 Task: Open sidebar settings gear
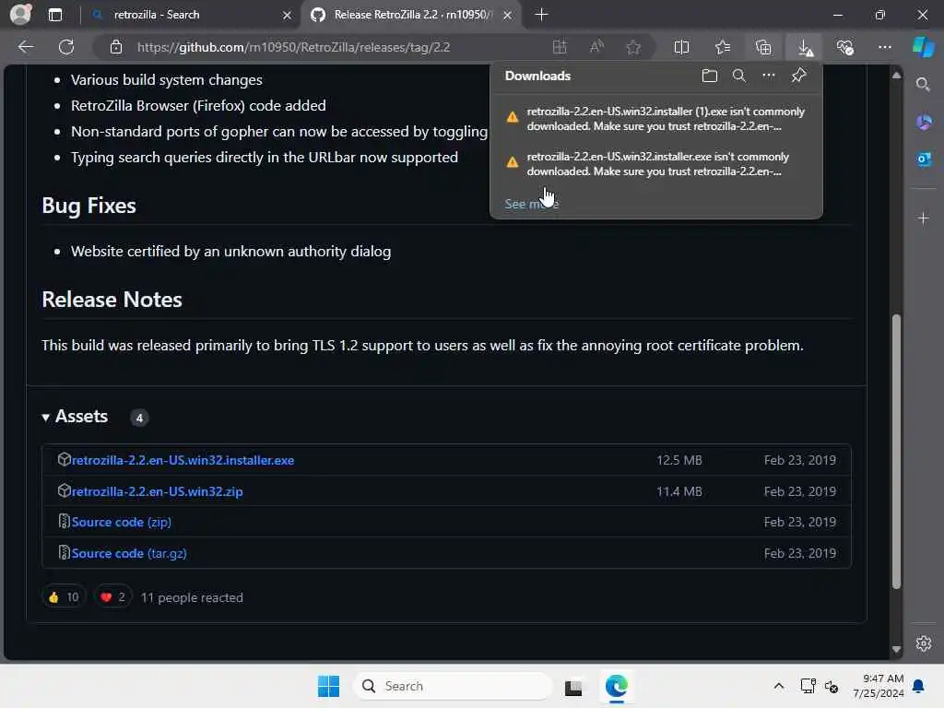point(924,643)
